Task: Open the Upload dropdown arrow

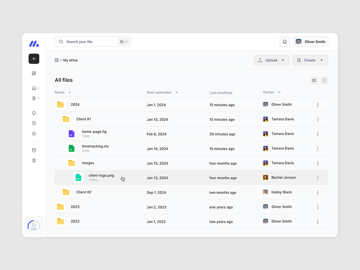Action: click(x=283, y=60)
